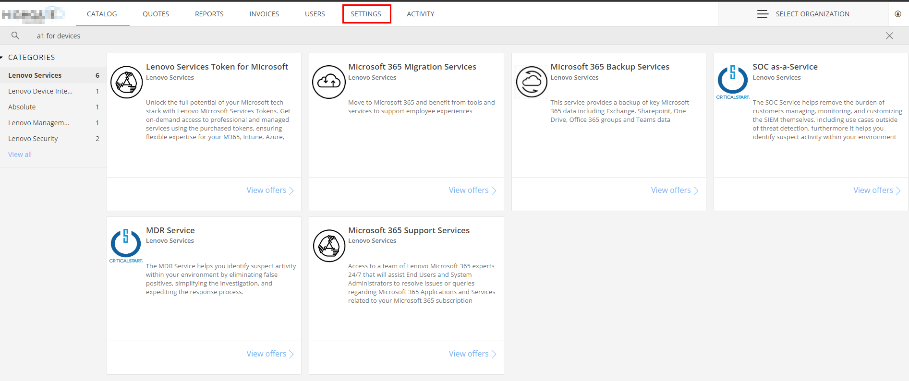Open the Quotes tab
The height and width of the screenshot is (381, 909).
click(156, 14)
